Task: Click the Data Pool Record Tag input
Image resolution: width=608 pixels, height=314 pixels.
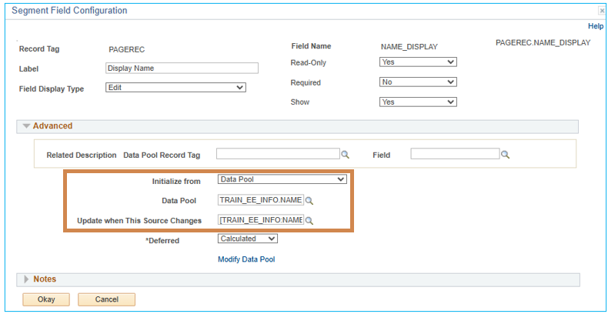Action: pos(278,154)
